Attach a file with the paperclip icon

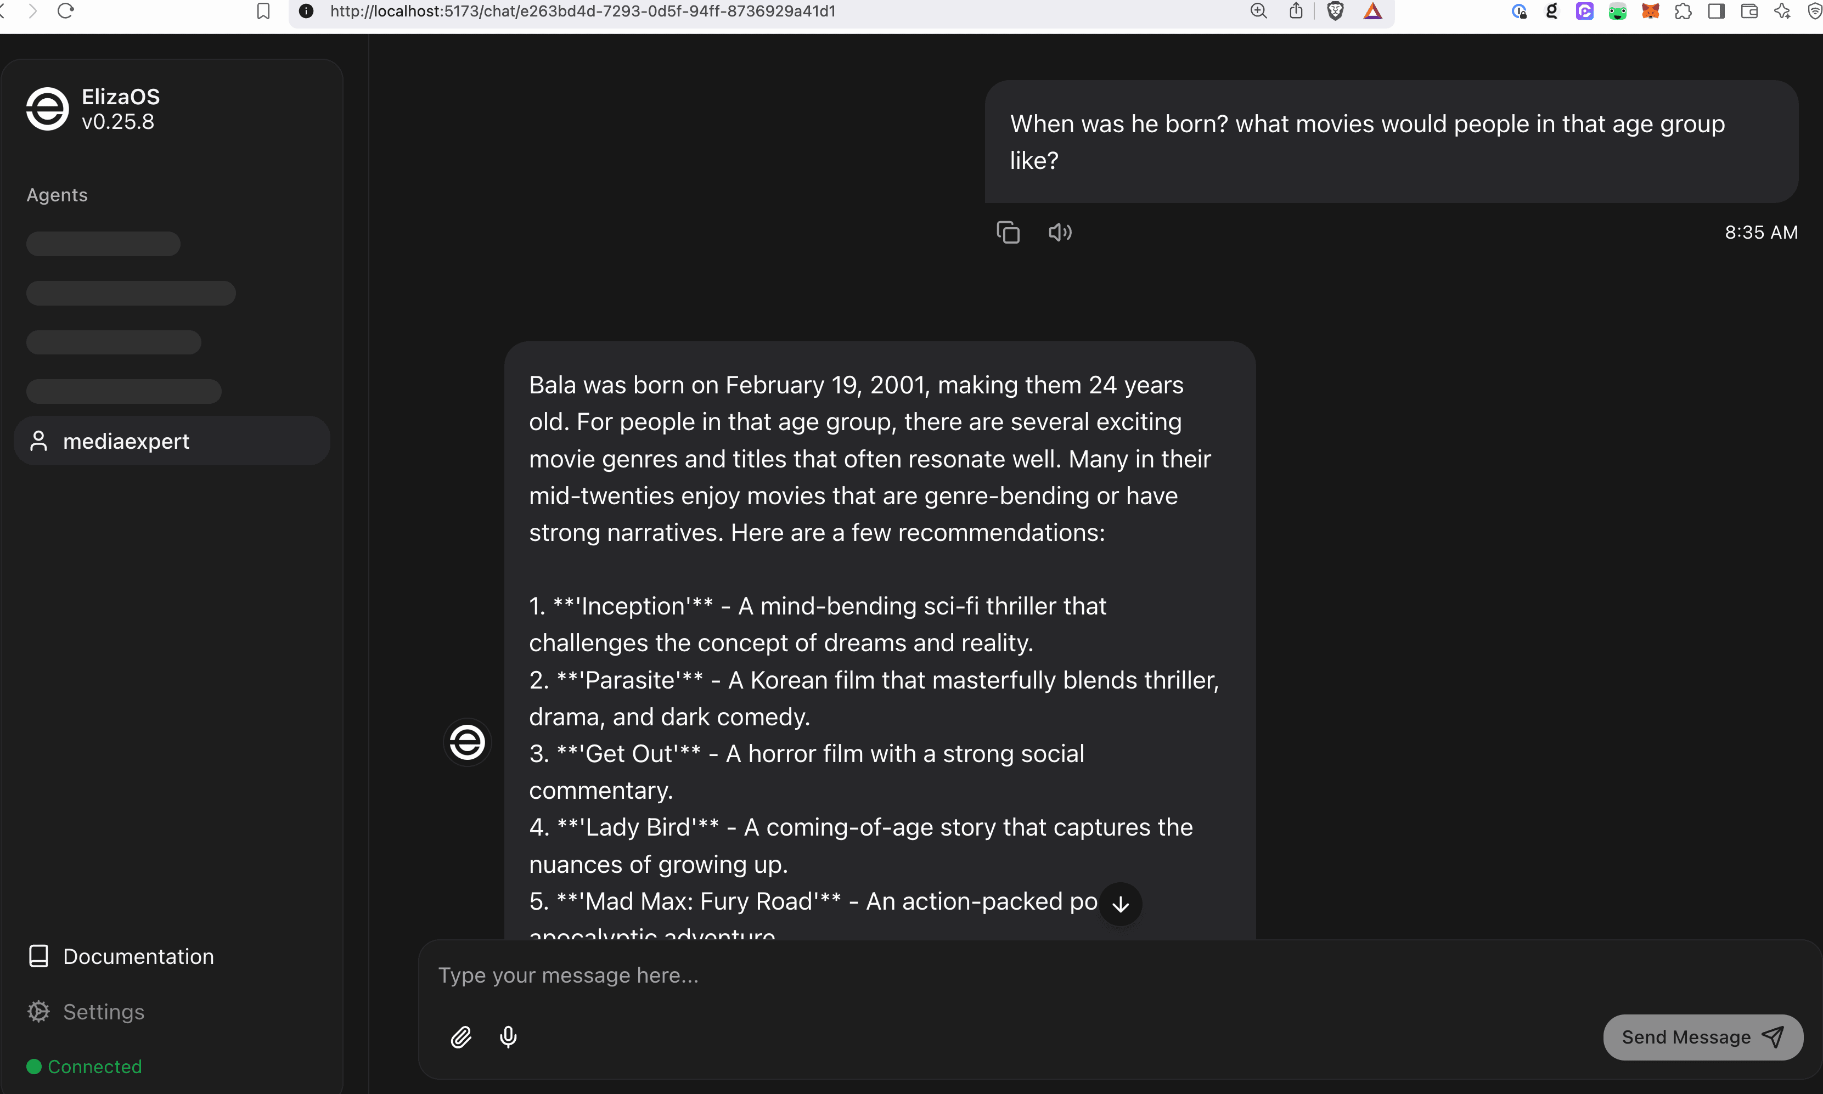pos(461,1037)
